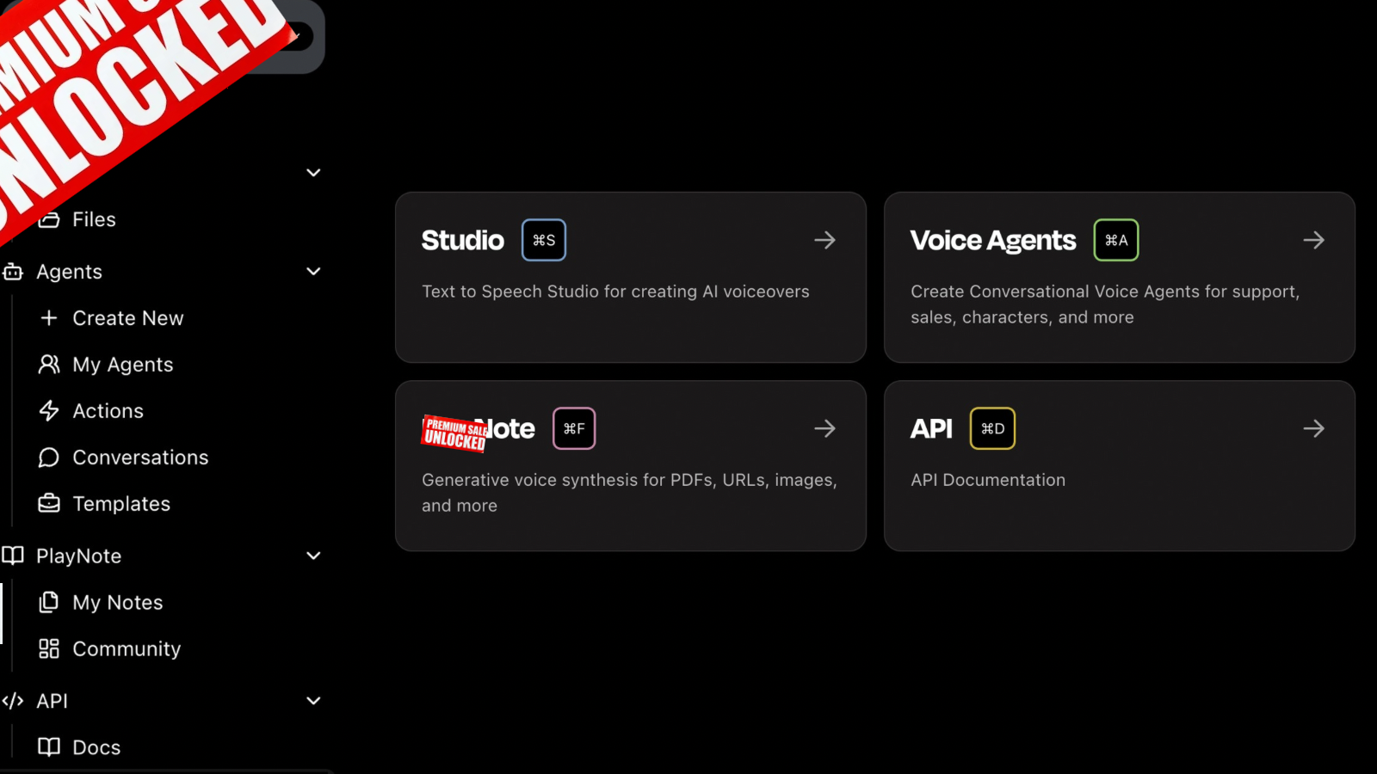Open the Files folder icon in sidebar
Screen dimensions: 1377x774
49,219
